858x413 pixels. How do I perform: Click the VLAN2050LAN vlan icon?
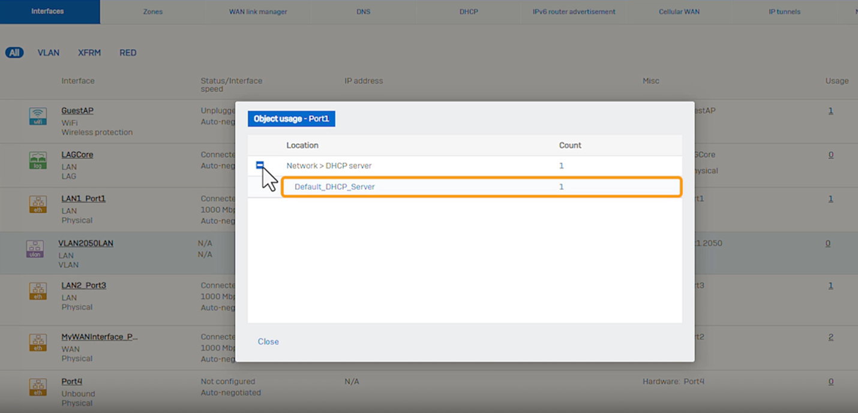[35, 249]
